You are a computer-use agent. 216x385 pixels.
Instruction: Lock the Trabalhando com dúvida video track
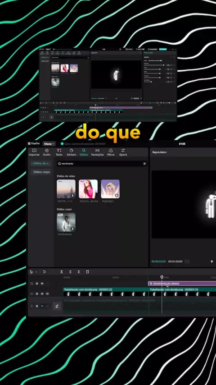click(37, 293)
